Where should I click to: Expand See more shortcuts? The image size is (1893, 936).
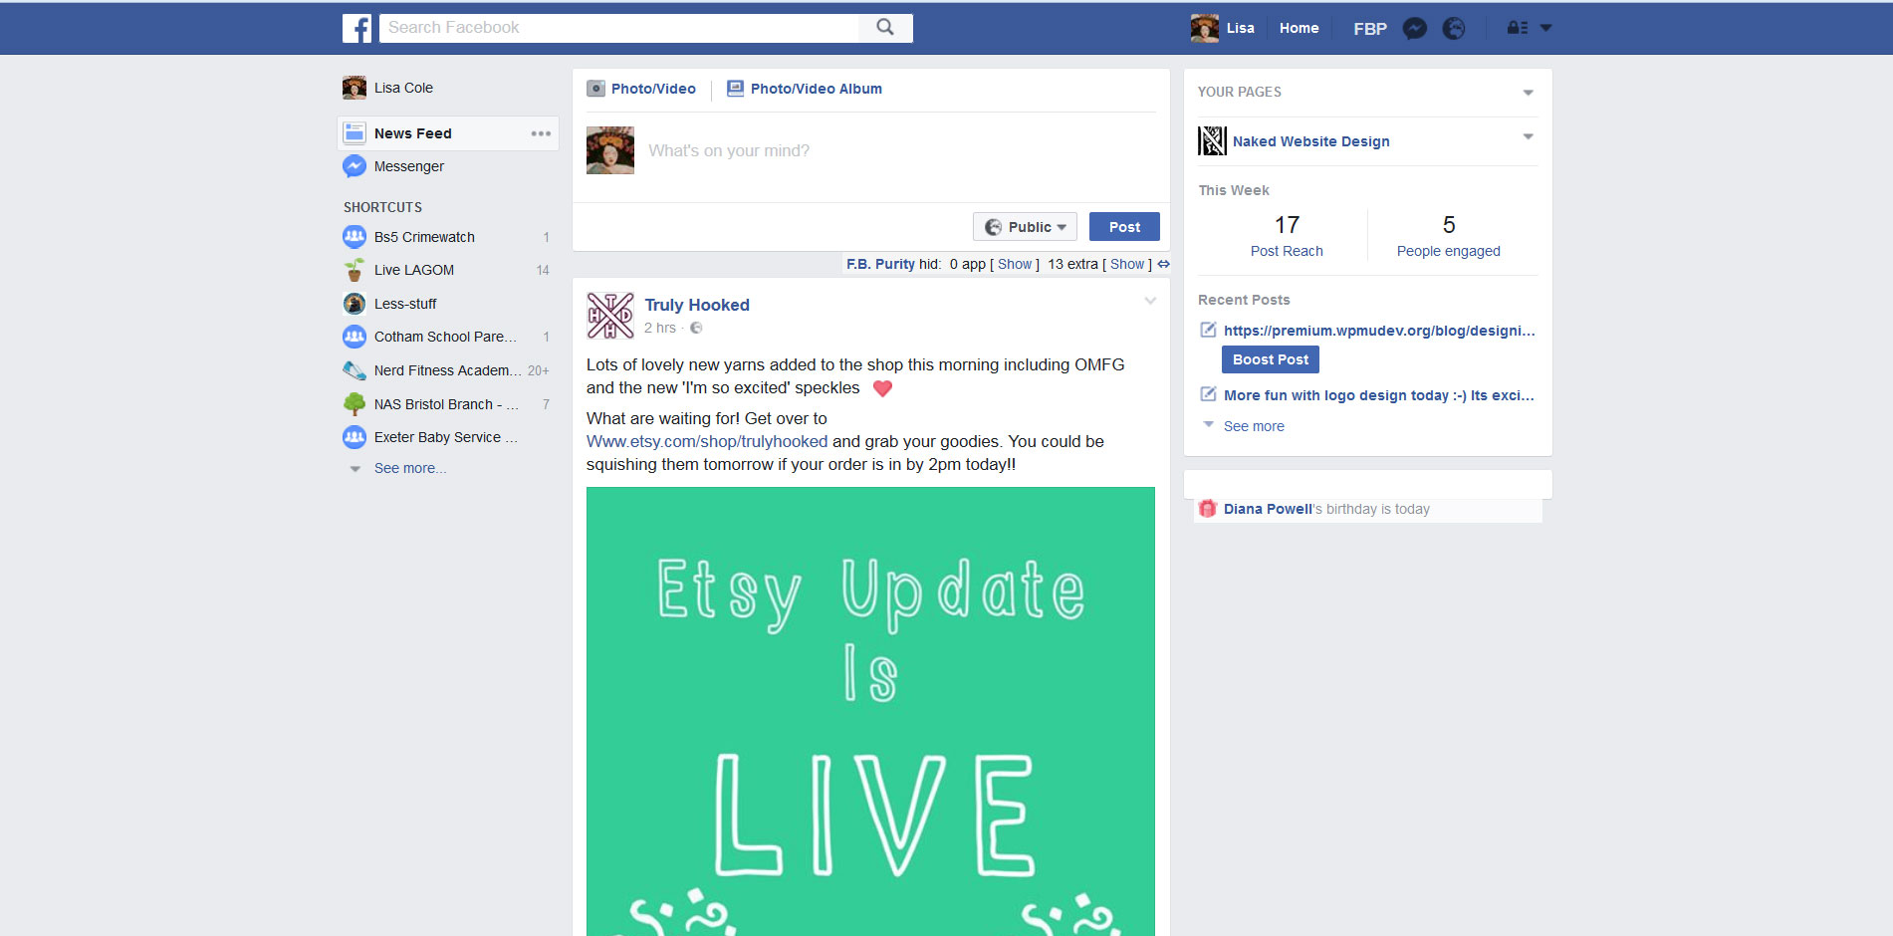click(x=409, y=468)
